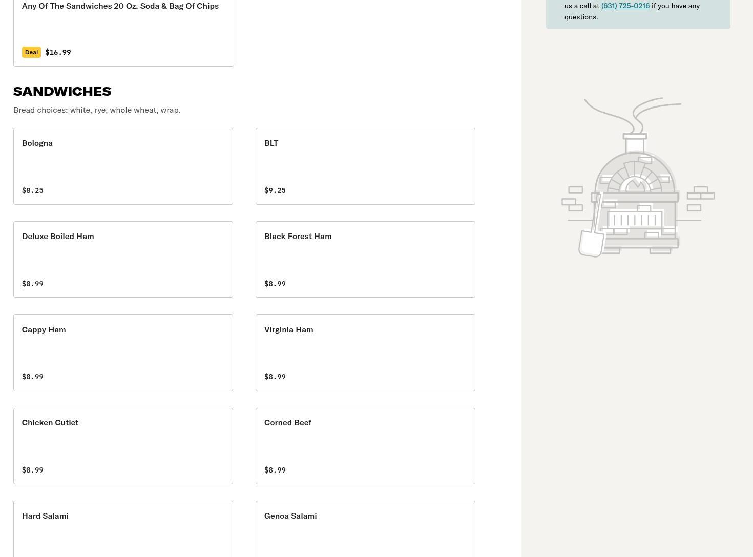The image size is (753, 557).
Task: Pick the Cappy Ham sandwich
Action: click(123, 352)
